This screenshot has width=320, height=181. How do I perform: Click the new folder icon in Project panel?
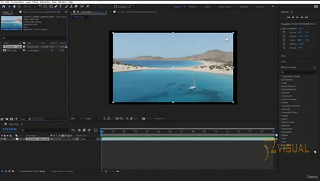pos(7,119)
